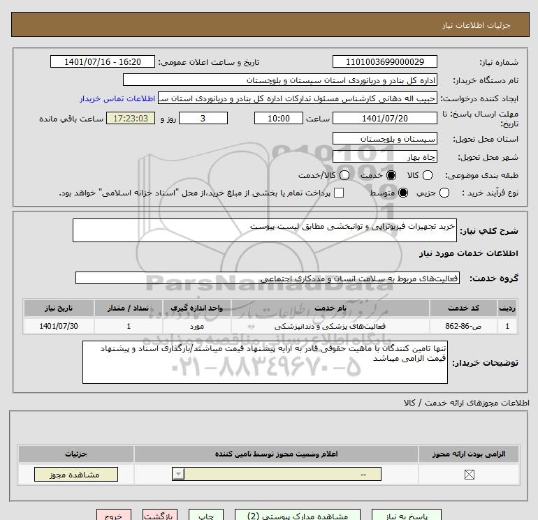Click تعداد / مقدار column header
This screenshot has width=538, height=520.
(x=129, y=308)
